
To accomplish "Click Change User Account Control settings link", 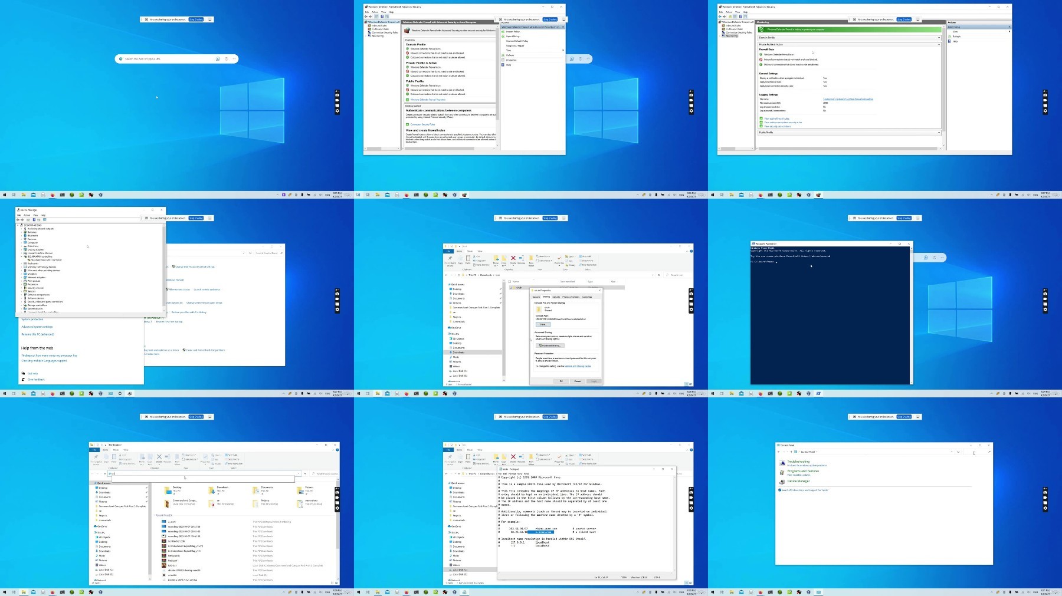I will coord(195,266).
